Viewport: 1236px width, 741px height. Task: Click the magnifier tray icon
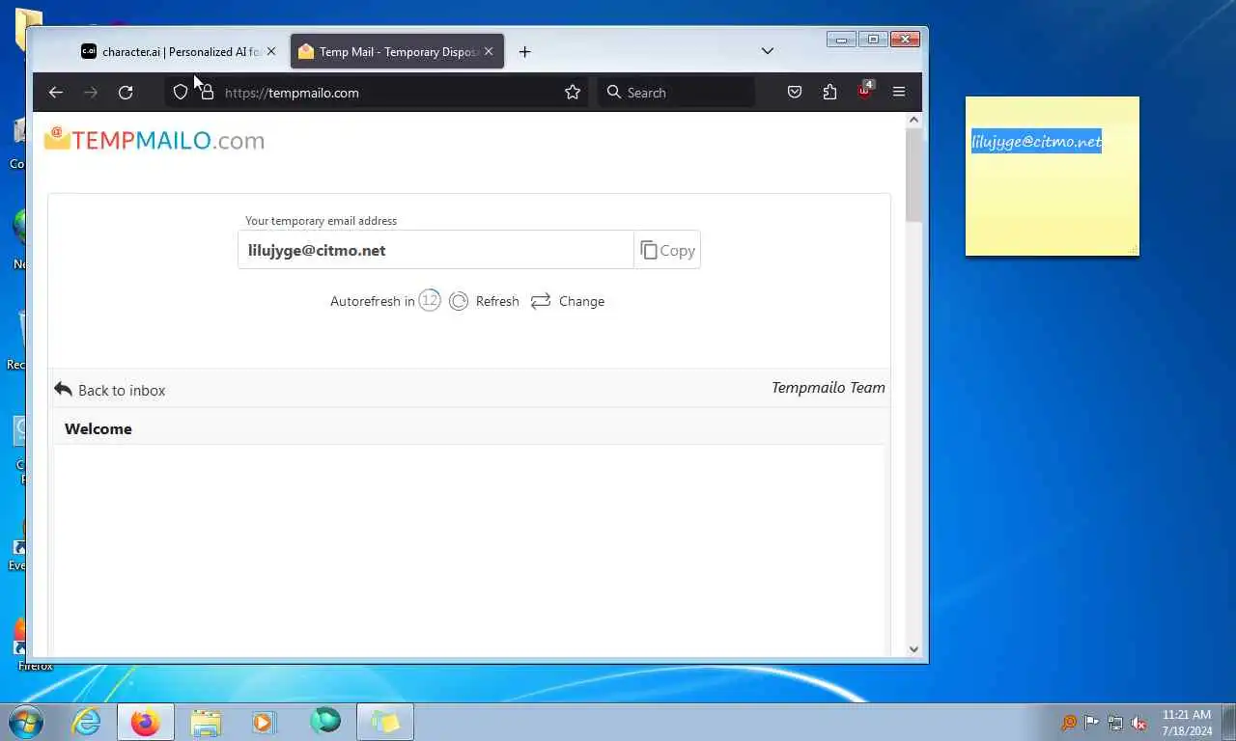[1068, 723]
